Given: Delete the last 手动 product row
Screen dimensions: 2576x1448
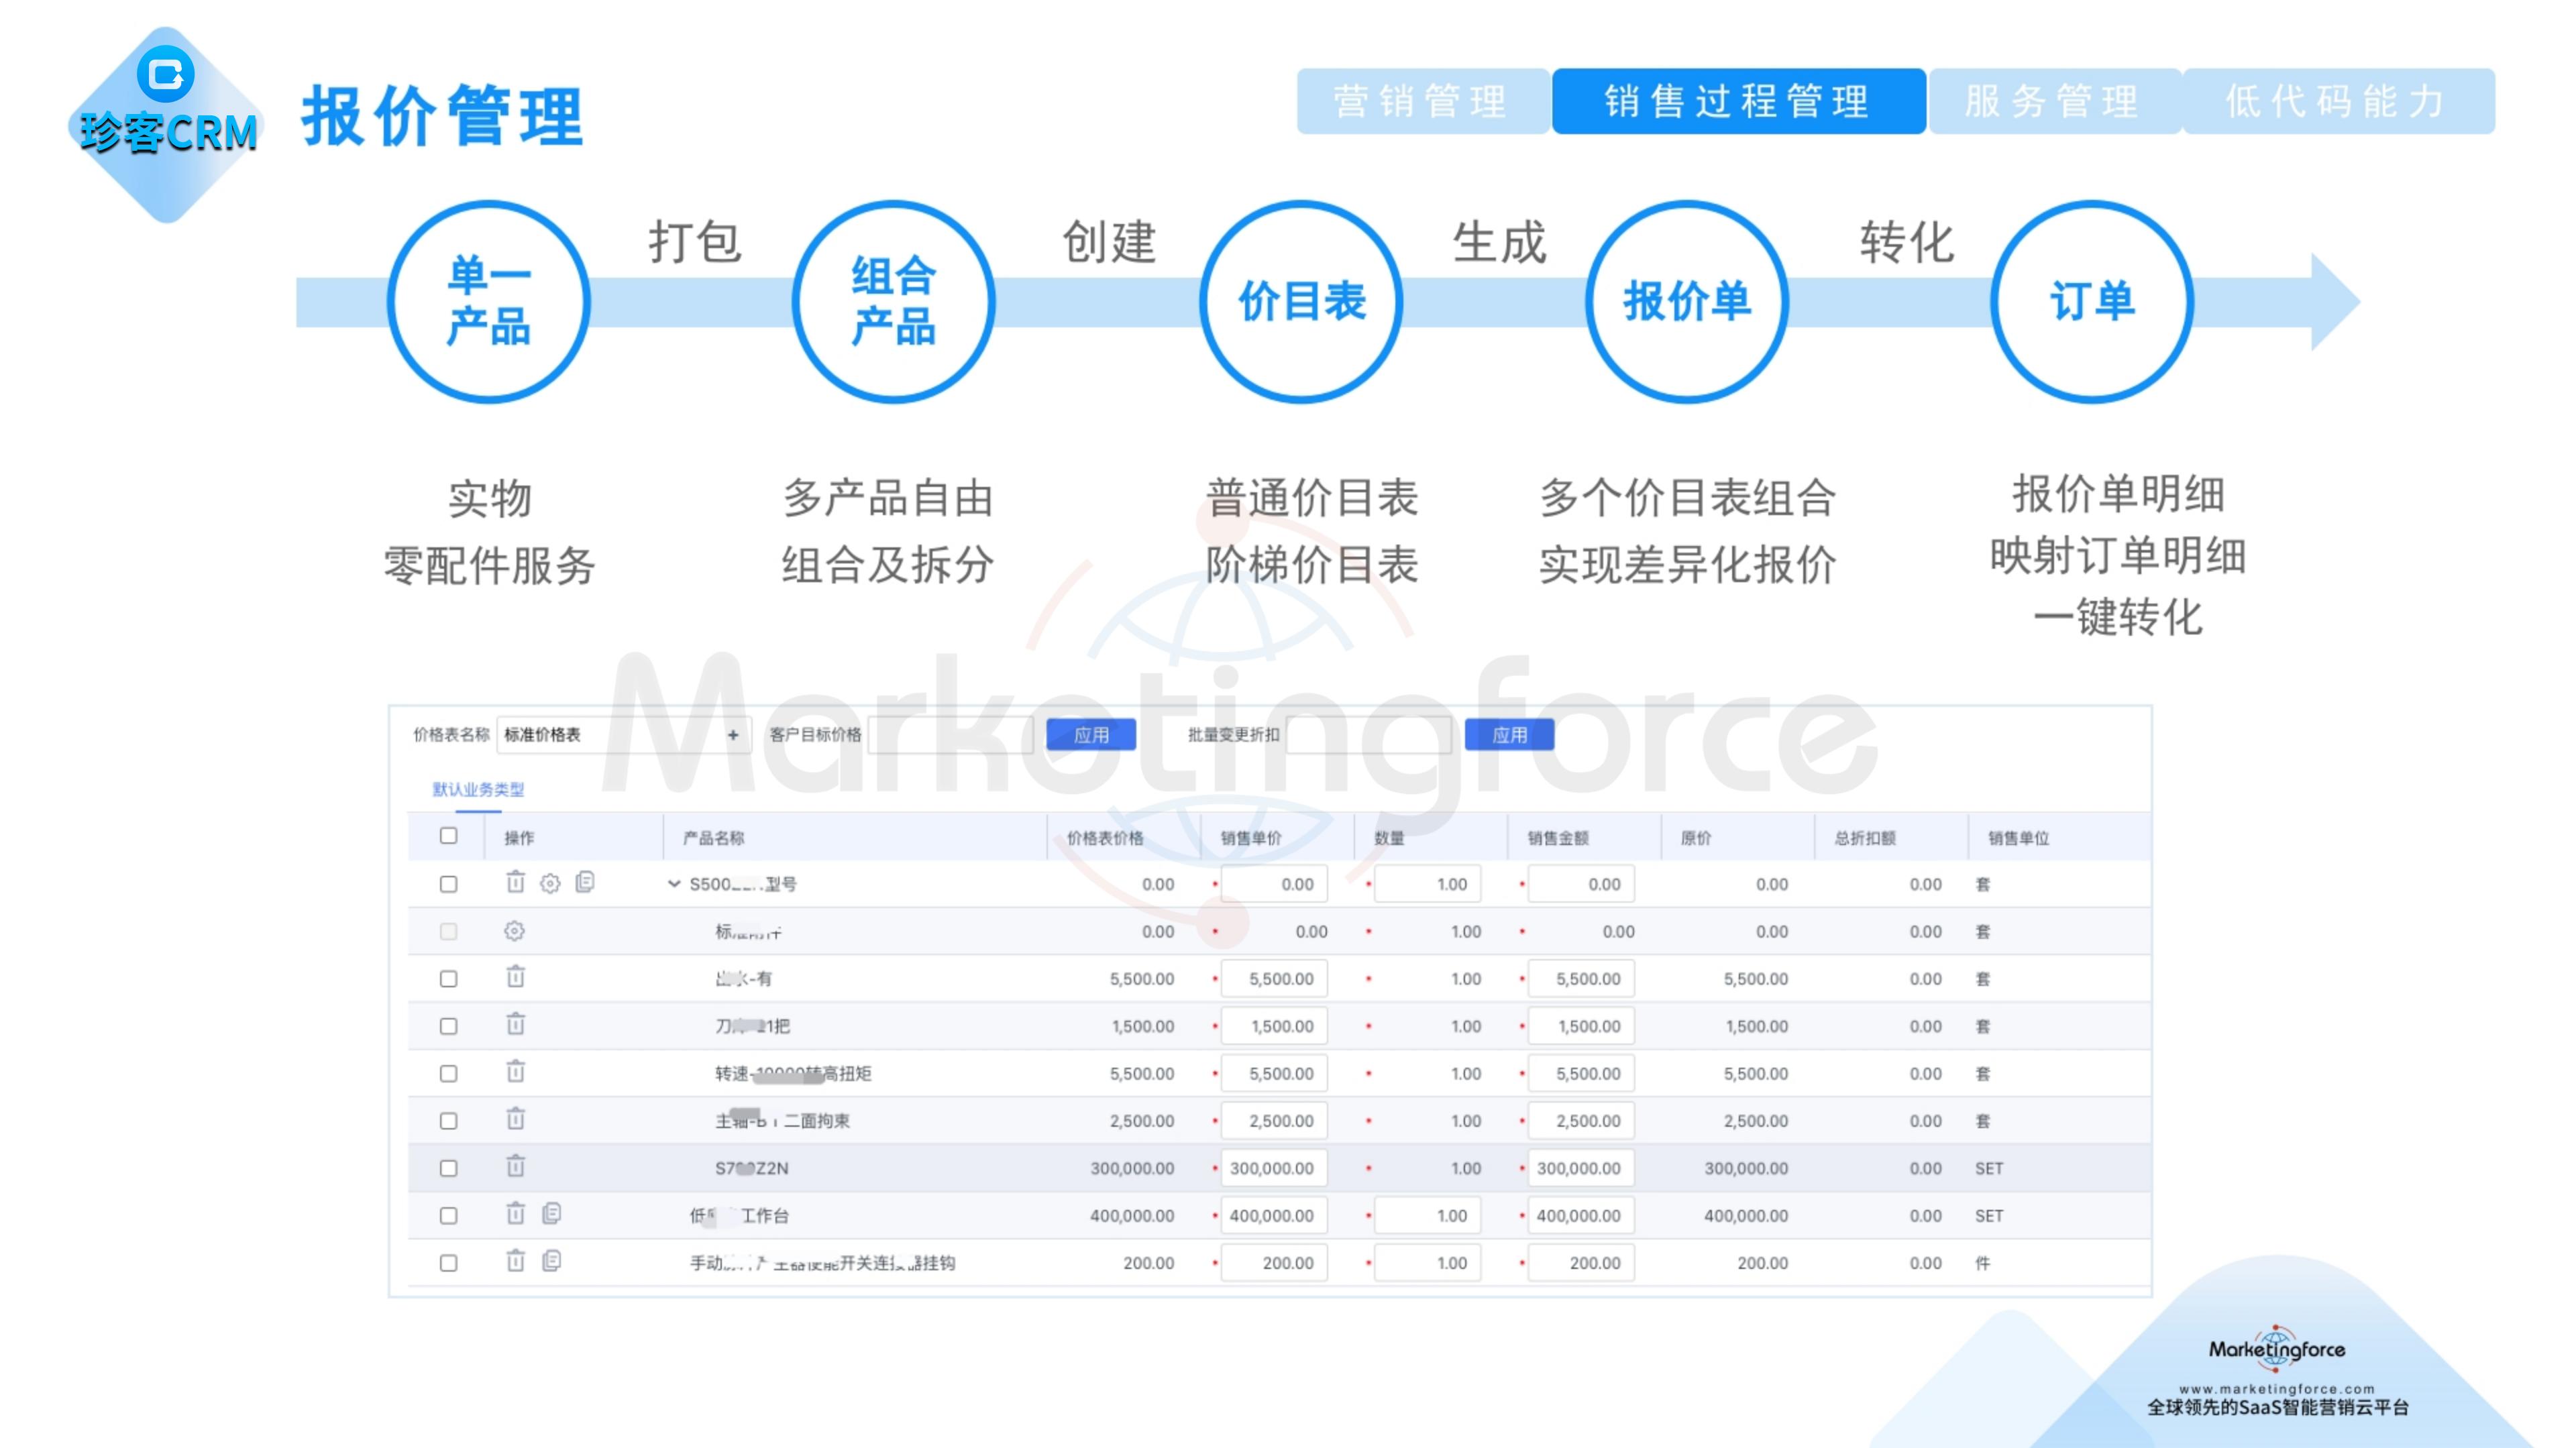Looking at the screenshot, I should (x=515, y=1261).
